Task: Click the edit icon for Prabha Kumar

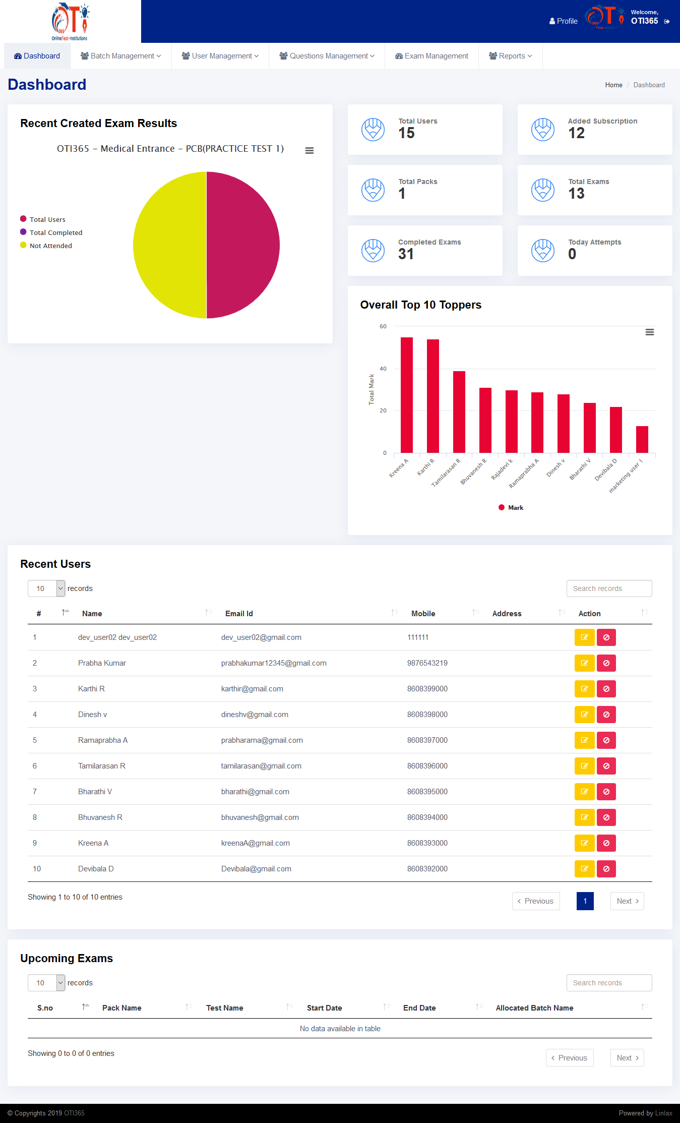Action: (584, 663)
